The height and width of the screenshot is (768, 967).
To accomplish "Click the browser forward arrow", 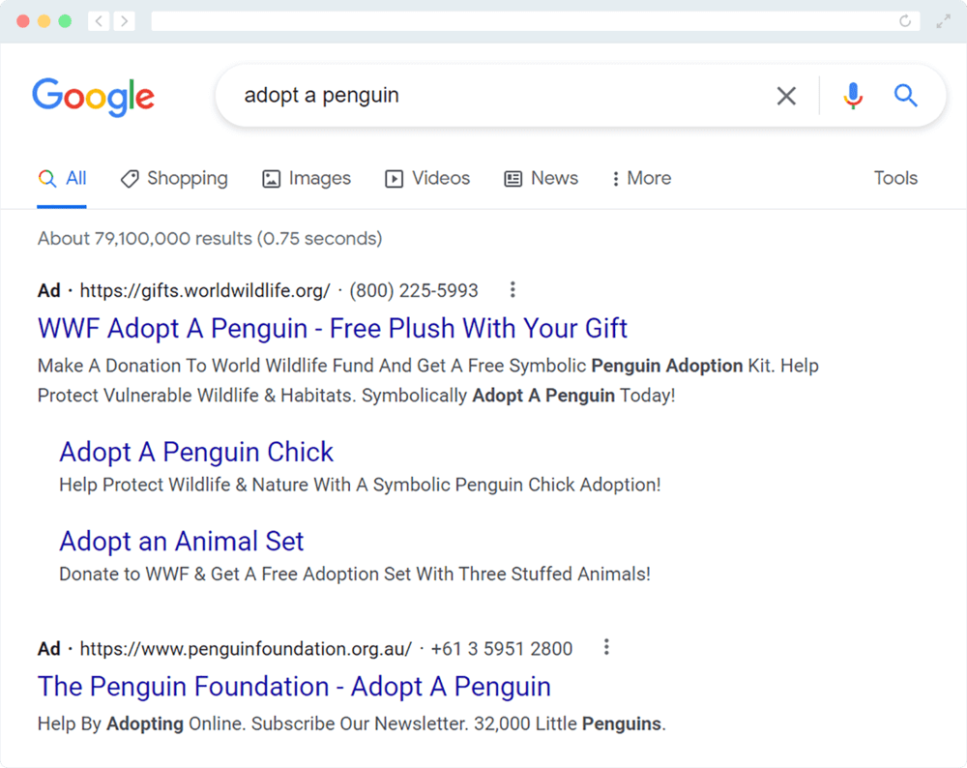I will 124,21.
